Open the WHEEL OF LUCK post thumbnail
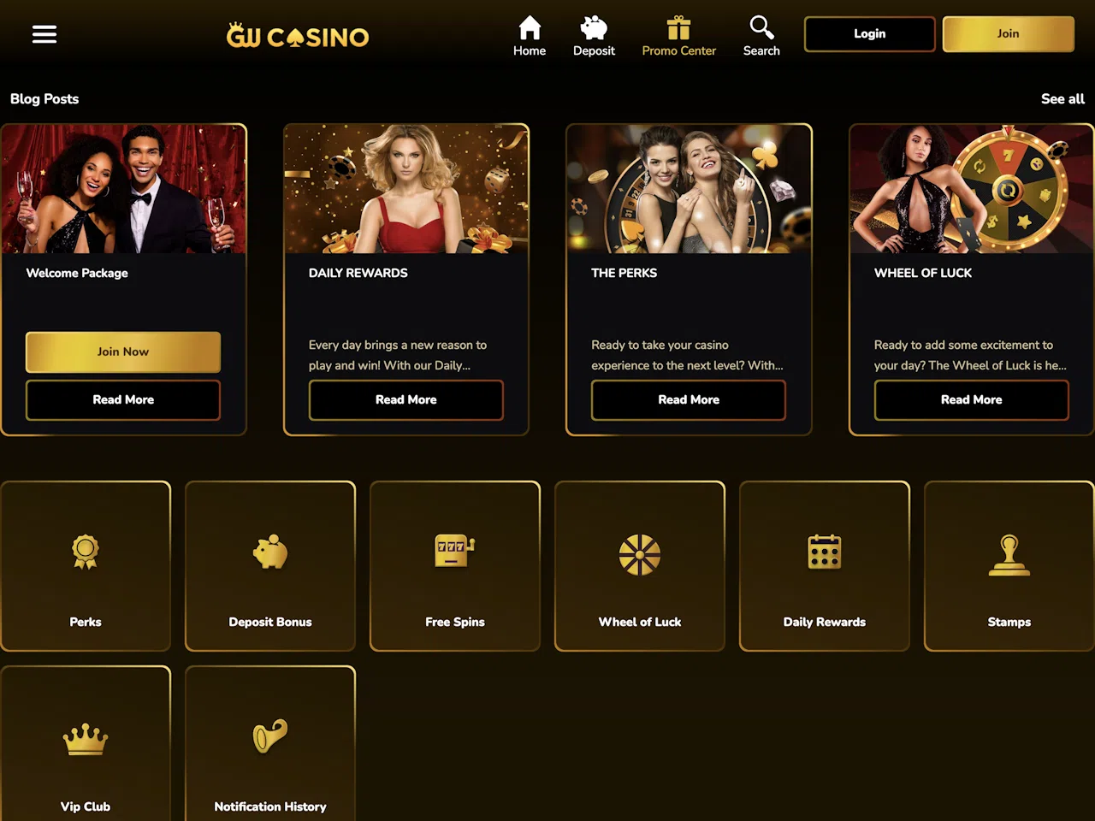This screenshot has height=821, width=1095. tap(972, 189)
